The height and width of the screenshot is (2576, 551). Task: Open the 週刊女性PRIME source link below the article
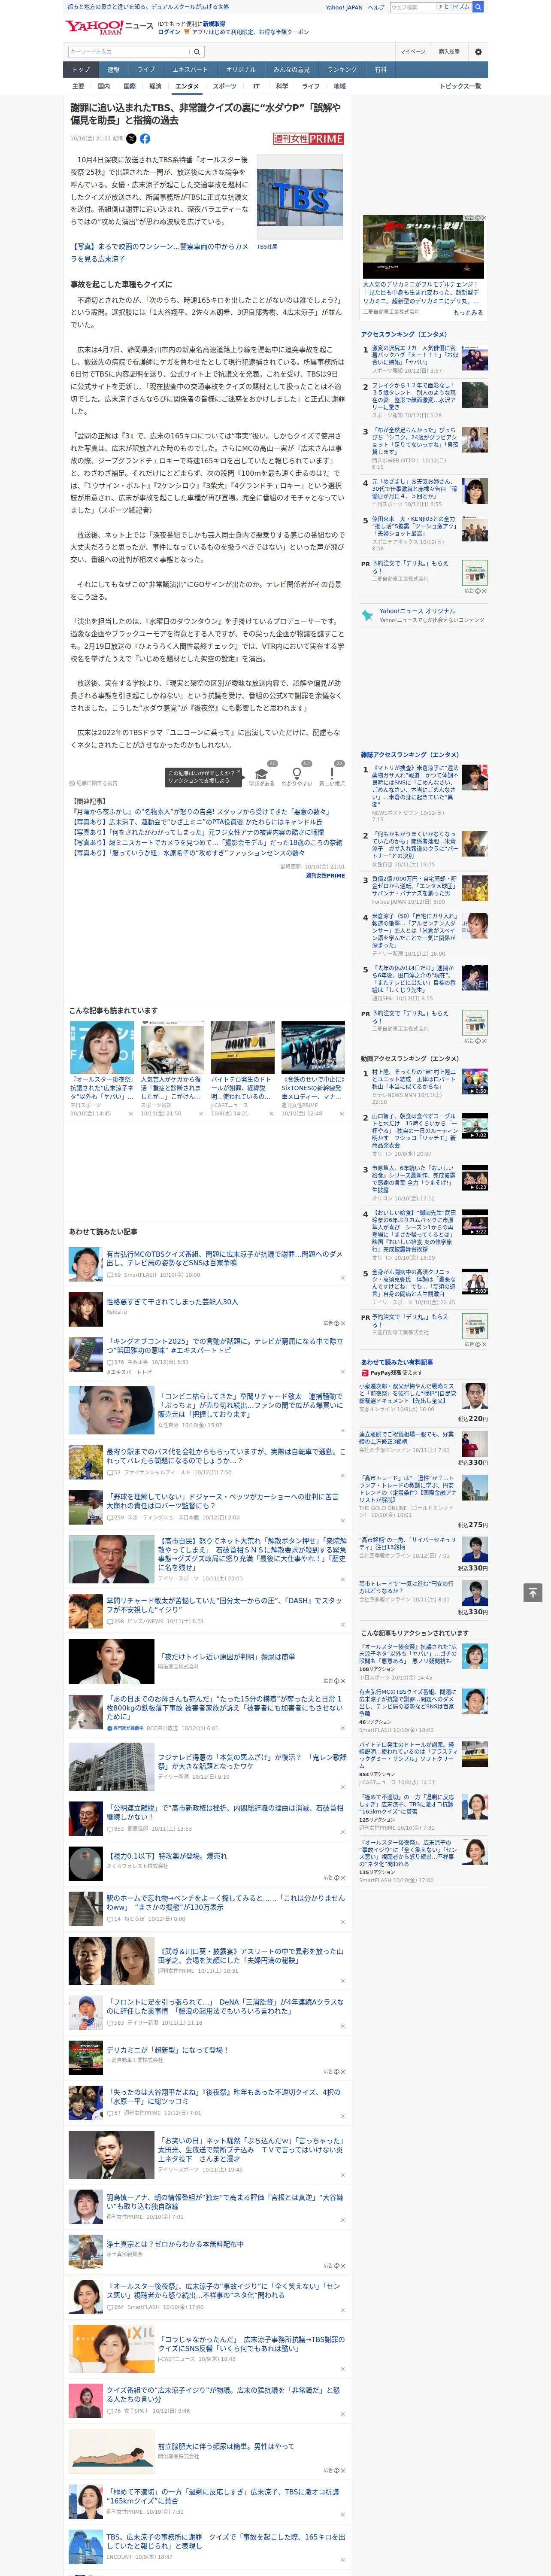(325, 875)
